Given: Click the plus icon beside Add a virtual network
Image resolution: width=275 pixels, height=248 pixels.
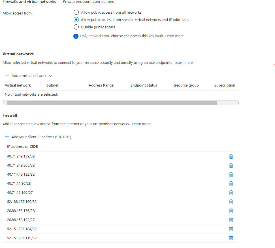Looking at the screenshot, I should (x=7, y=75).
